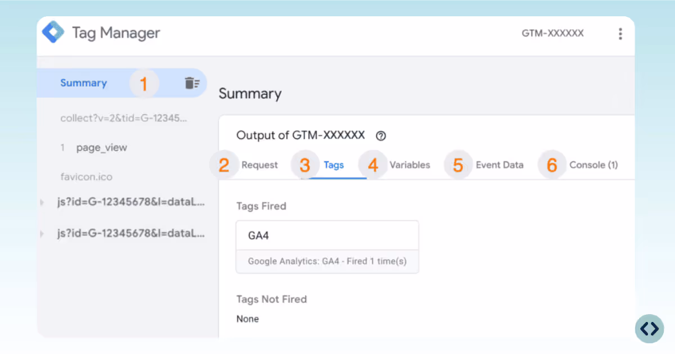Open the Variables tab
675x354 pixels.
click(409, 165)
